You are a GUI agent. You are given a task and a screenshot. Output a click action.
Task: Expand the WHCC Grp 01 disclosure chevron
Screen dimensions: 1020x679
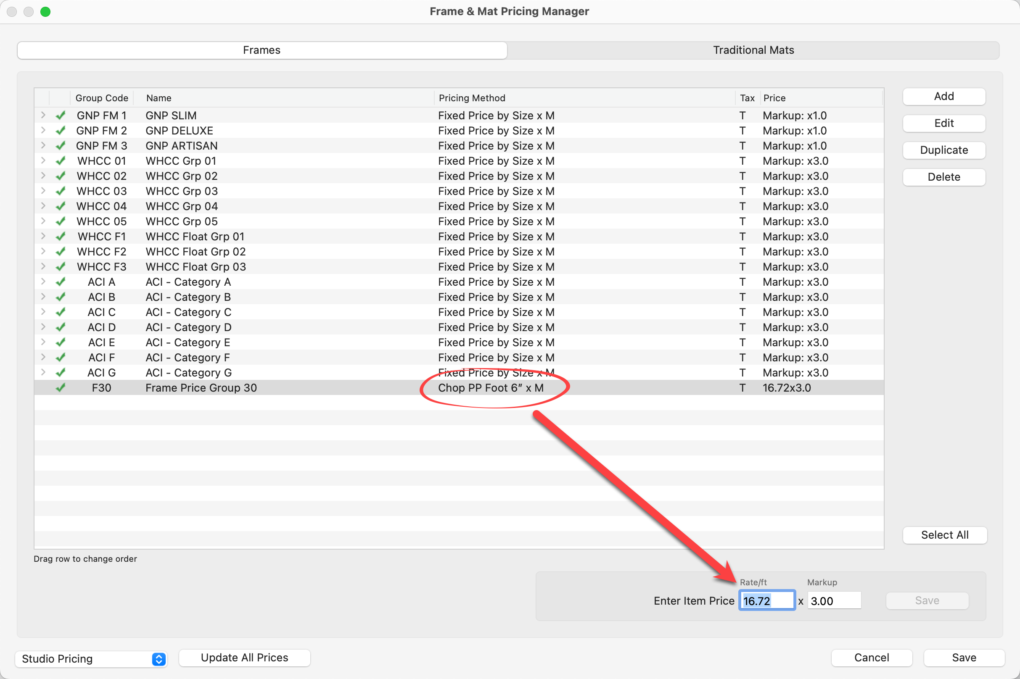pyautogui.click(x=43, y=161)
